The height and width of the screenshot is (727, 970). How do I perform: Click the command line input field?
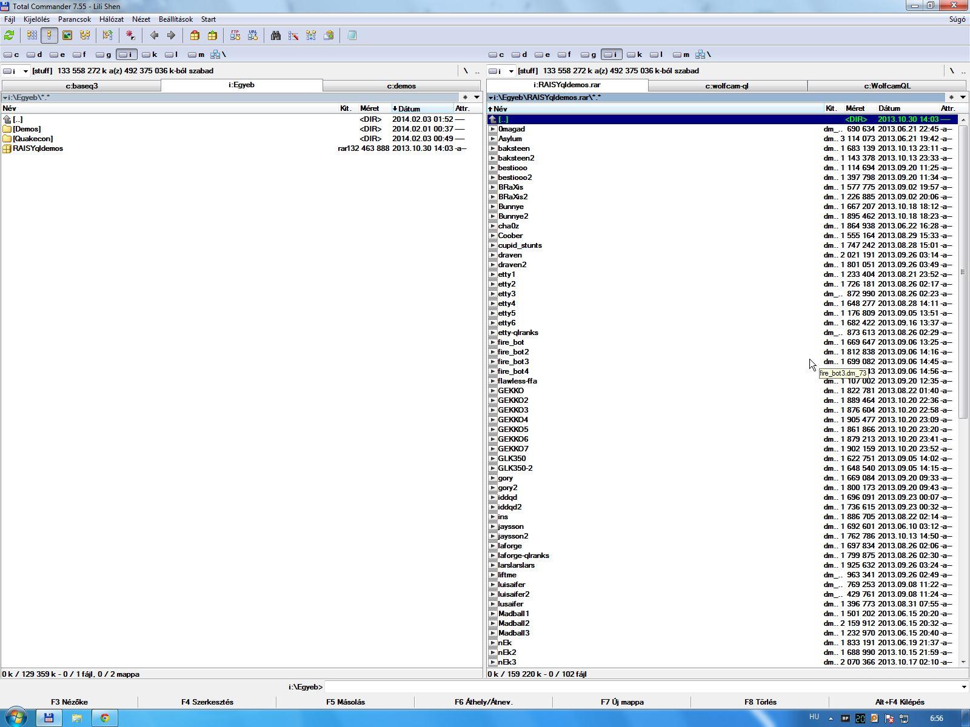643,687
